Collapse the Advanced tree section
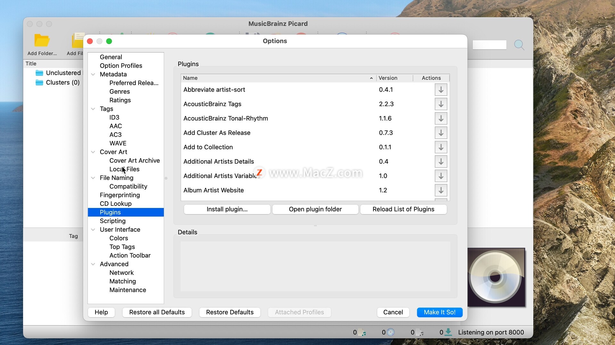 (93, 264)
